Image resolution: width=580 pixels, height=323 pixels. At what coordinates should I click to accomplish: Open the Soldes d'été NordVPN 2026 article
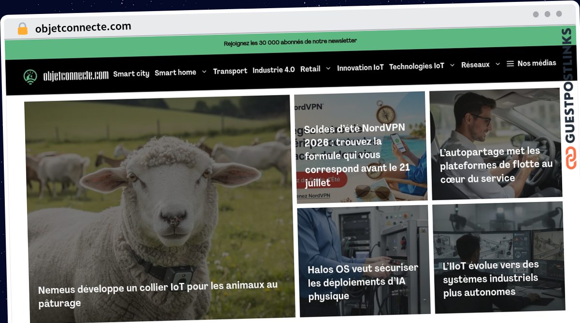pos(357,156)
